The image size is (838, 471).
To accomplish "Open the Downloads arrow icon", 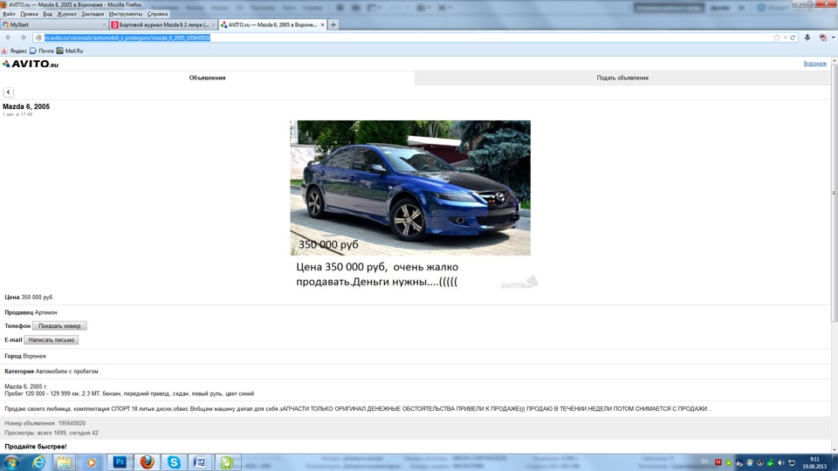I will (807, 38).
